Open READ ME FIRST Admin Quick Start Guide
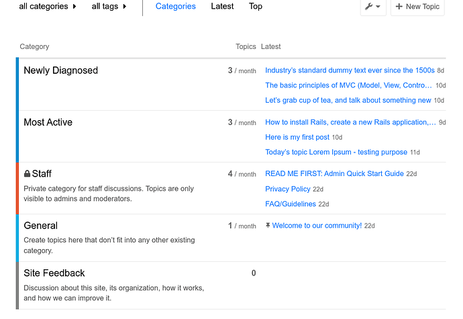Screen dimensions: 463x319 [x=334, y=173]
